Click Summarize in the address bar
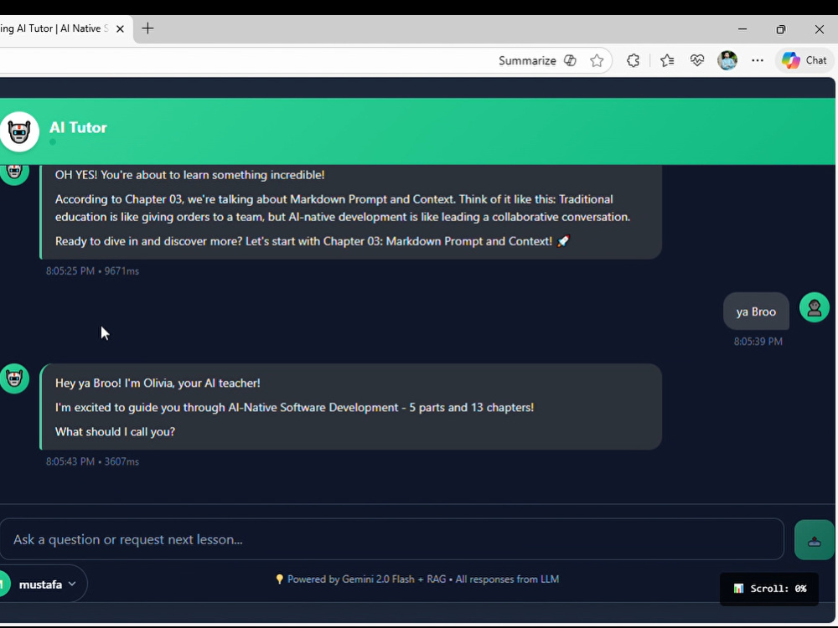Screen dimensions: 838x628 tap(527, 61)
